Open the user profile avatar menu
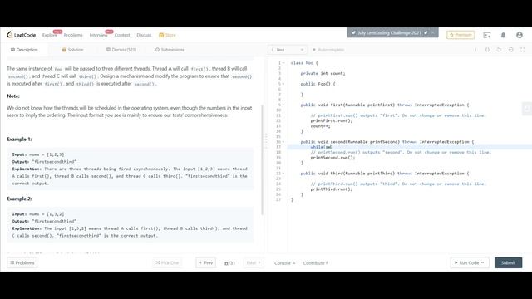This screenshot has height=299, width=532. click(x=520, y=35)
